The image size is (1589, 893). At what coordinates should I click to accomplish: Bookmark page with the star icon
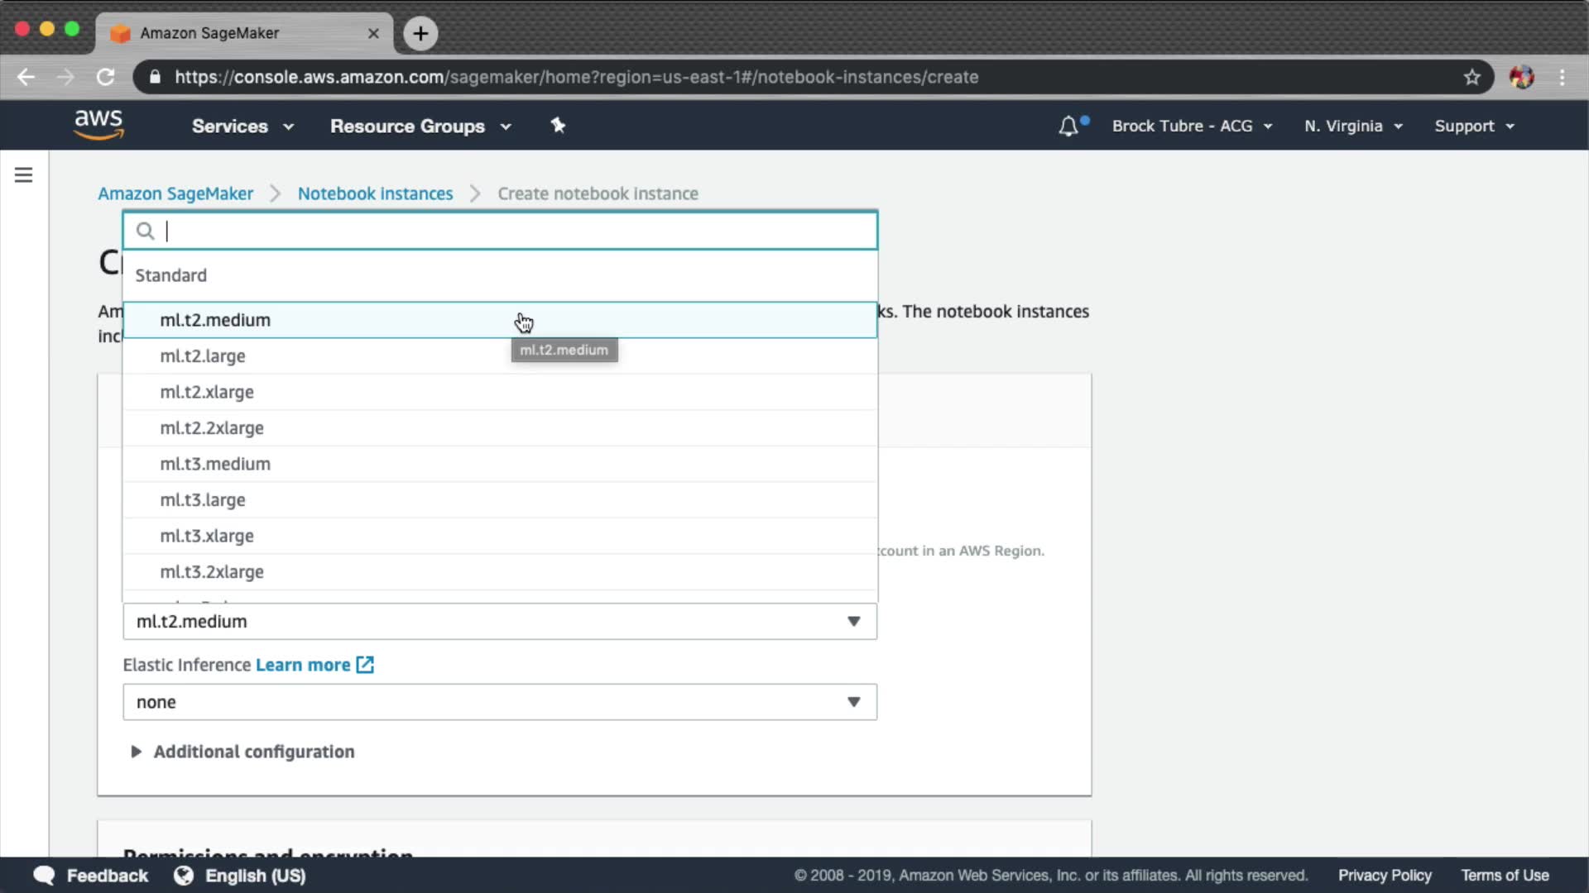click(x=1471, y=77)
